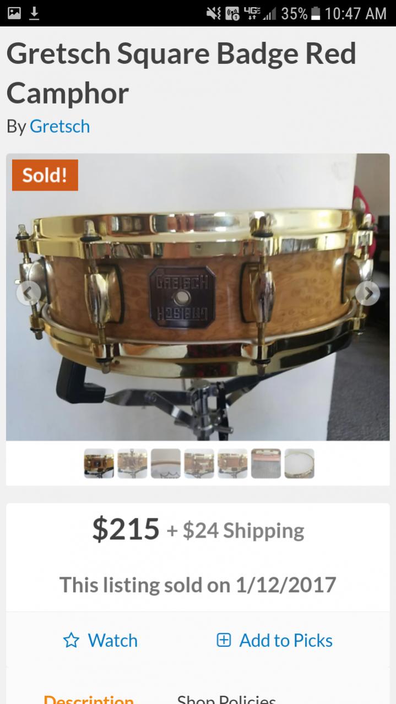Switch to the Shop Policies tab
Screen dimensions: 396x704
click(x=226, y=698)
